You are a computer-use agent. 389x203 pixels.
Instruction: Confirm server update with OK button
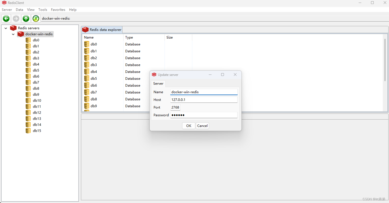point(188,126)
